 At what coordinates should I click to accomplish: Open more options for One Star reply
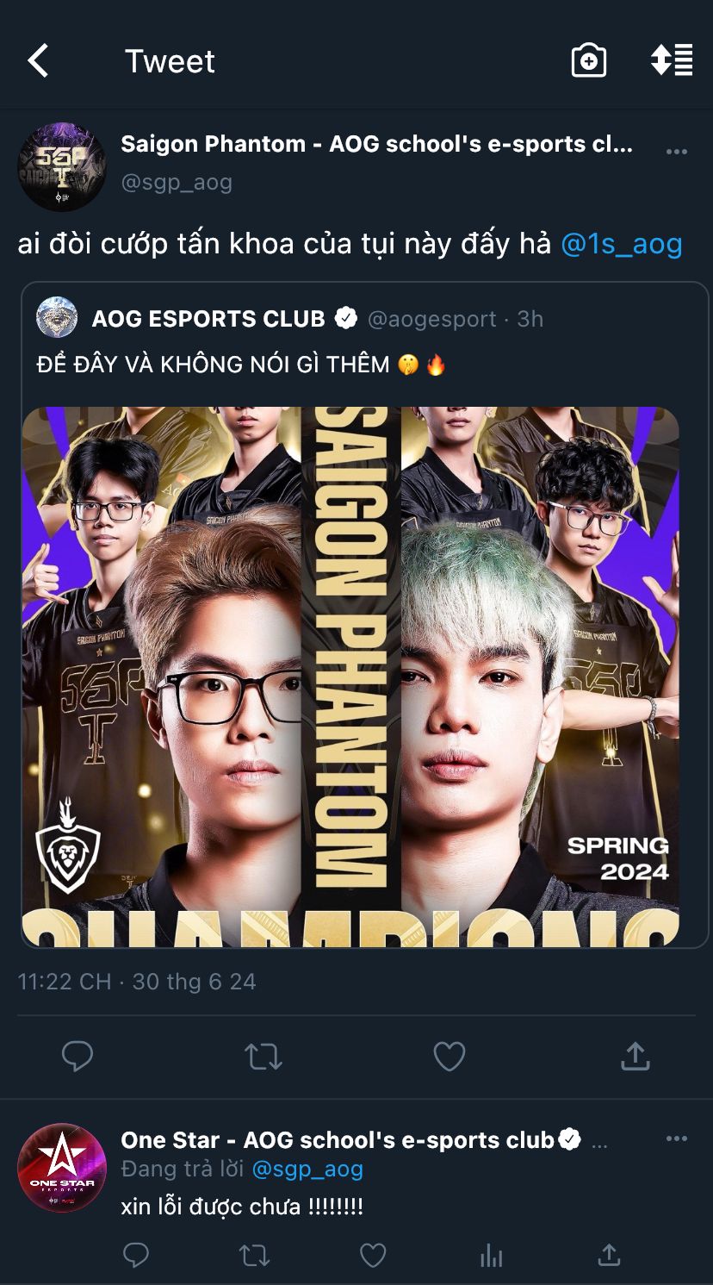coord(677,1139)
